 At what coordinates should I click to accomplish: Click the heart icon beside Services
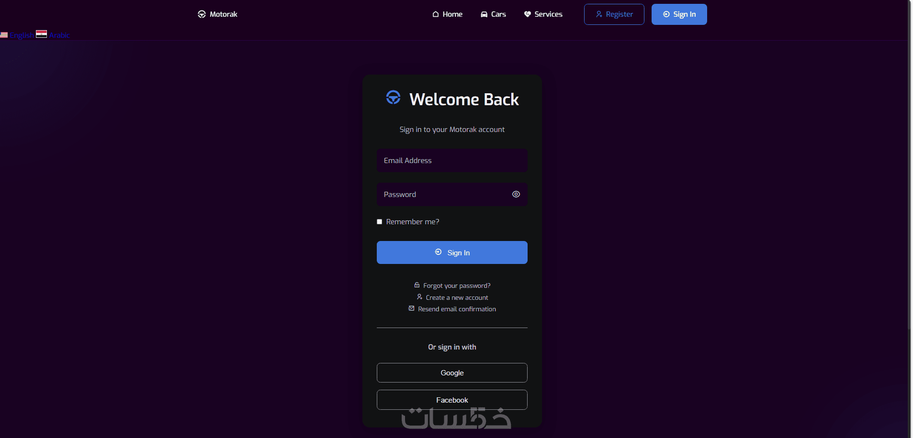(x=528, y=14)
